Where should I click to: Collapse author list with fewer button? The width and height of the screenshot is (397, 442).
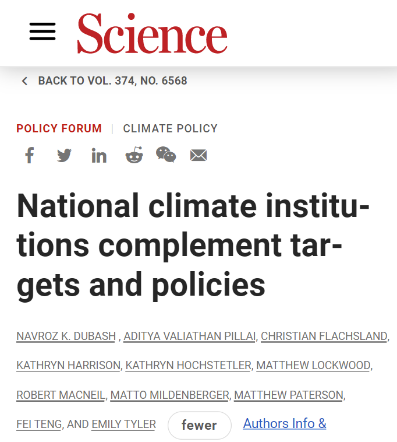[x=200, y=425]
